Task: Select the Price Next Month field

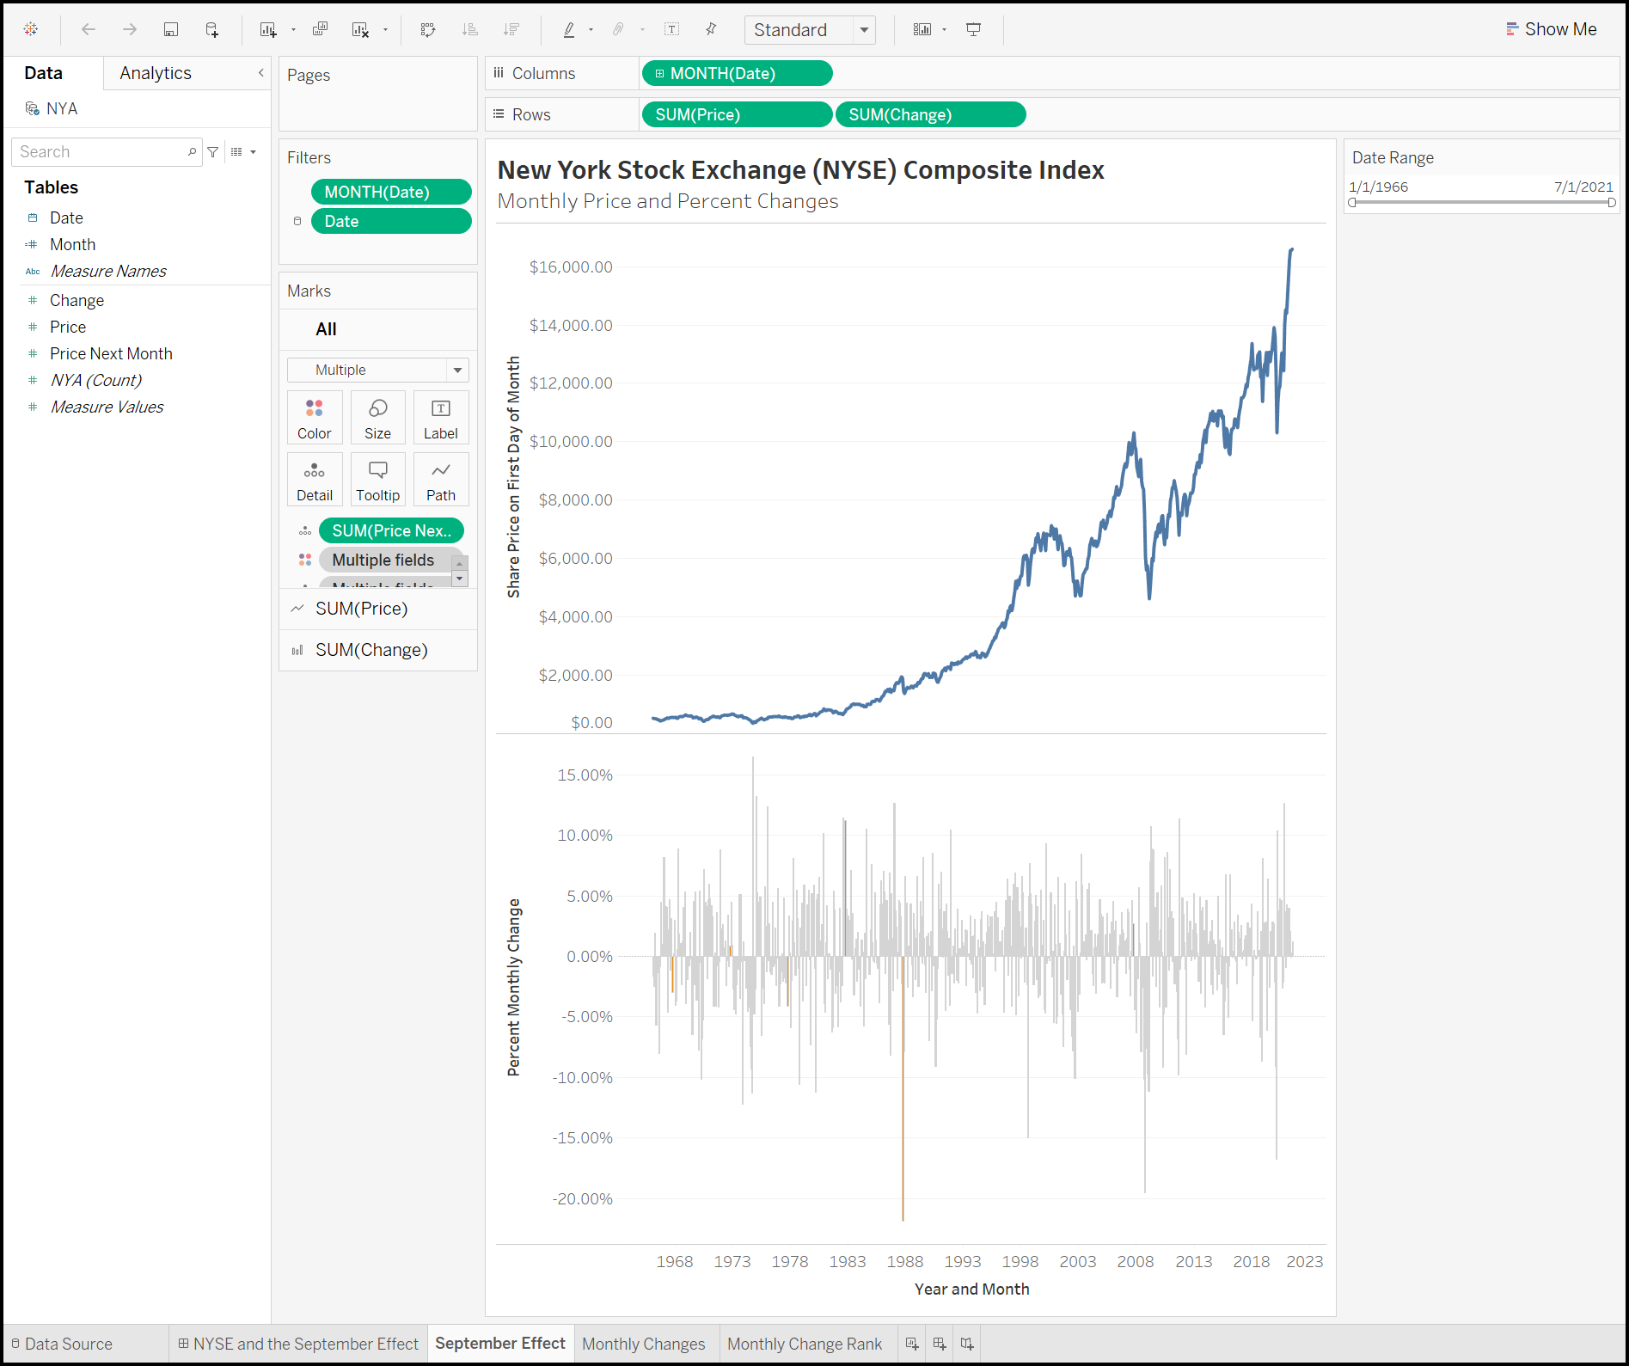Action: 111,353
